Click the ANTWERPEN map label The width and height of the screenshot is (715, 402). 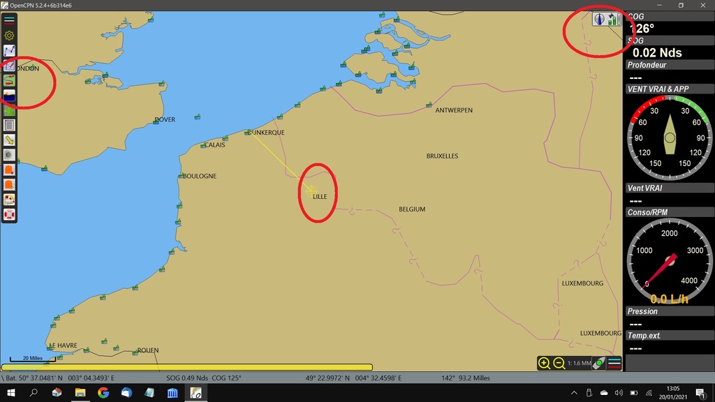(454, 110)
